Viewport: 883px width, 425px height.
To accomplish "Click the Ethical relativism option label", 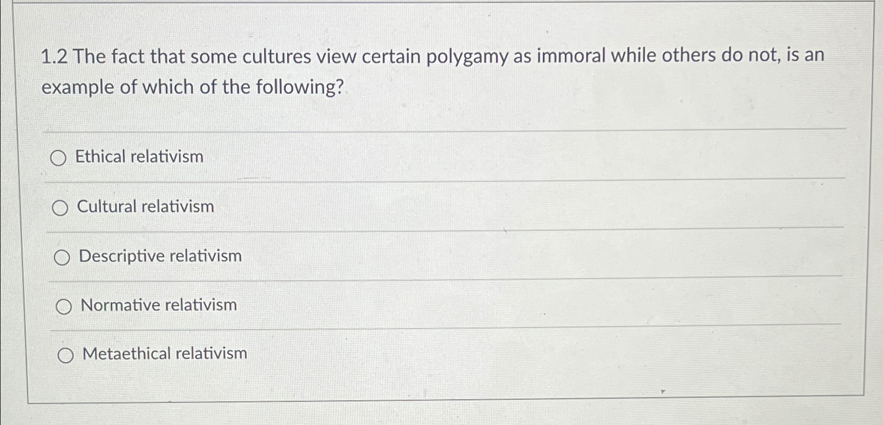I will coord(141,156).
